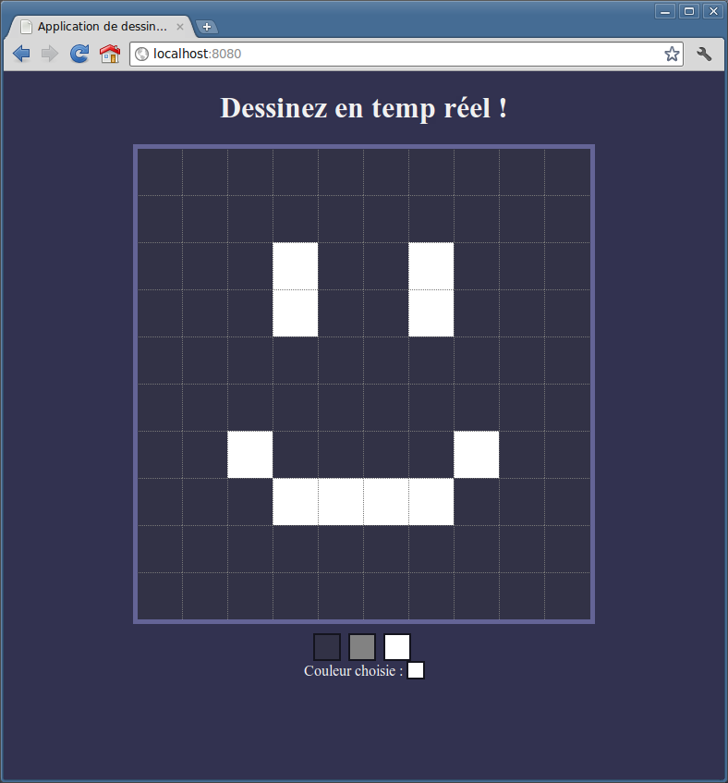Click the left mouth corner white cell
The image size is (728, 783).
tap(250, 455)
